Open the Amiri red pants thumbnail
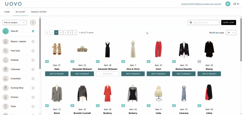The width and height of the screenshot is (242, 115). click(158, 49)
